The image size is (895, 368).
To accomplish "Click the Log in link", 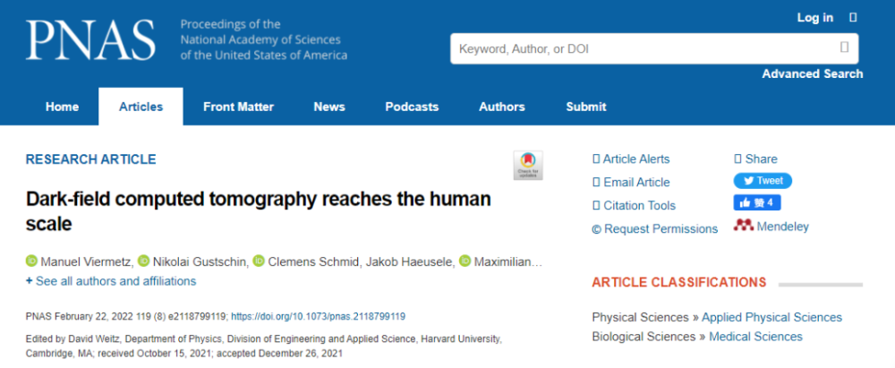I will tap(815, 18).
